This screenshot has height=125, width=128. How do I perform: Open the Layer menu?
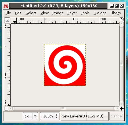click(72, 13)
